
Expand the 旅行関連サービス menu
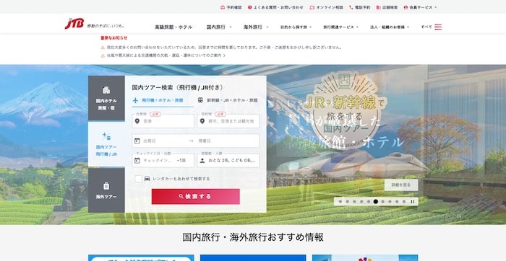click(x=340, y=27)
